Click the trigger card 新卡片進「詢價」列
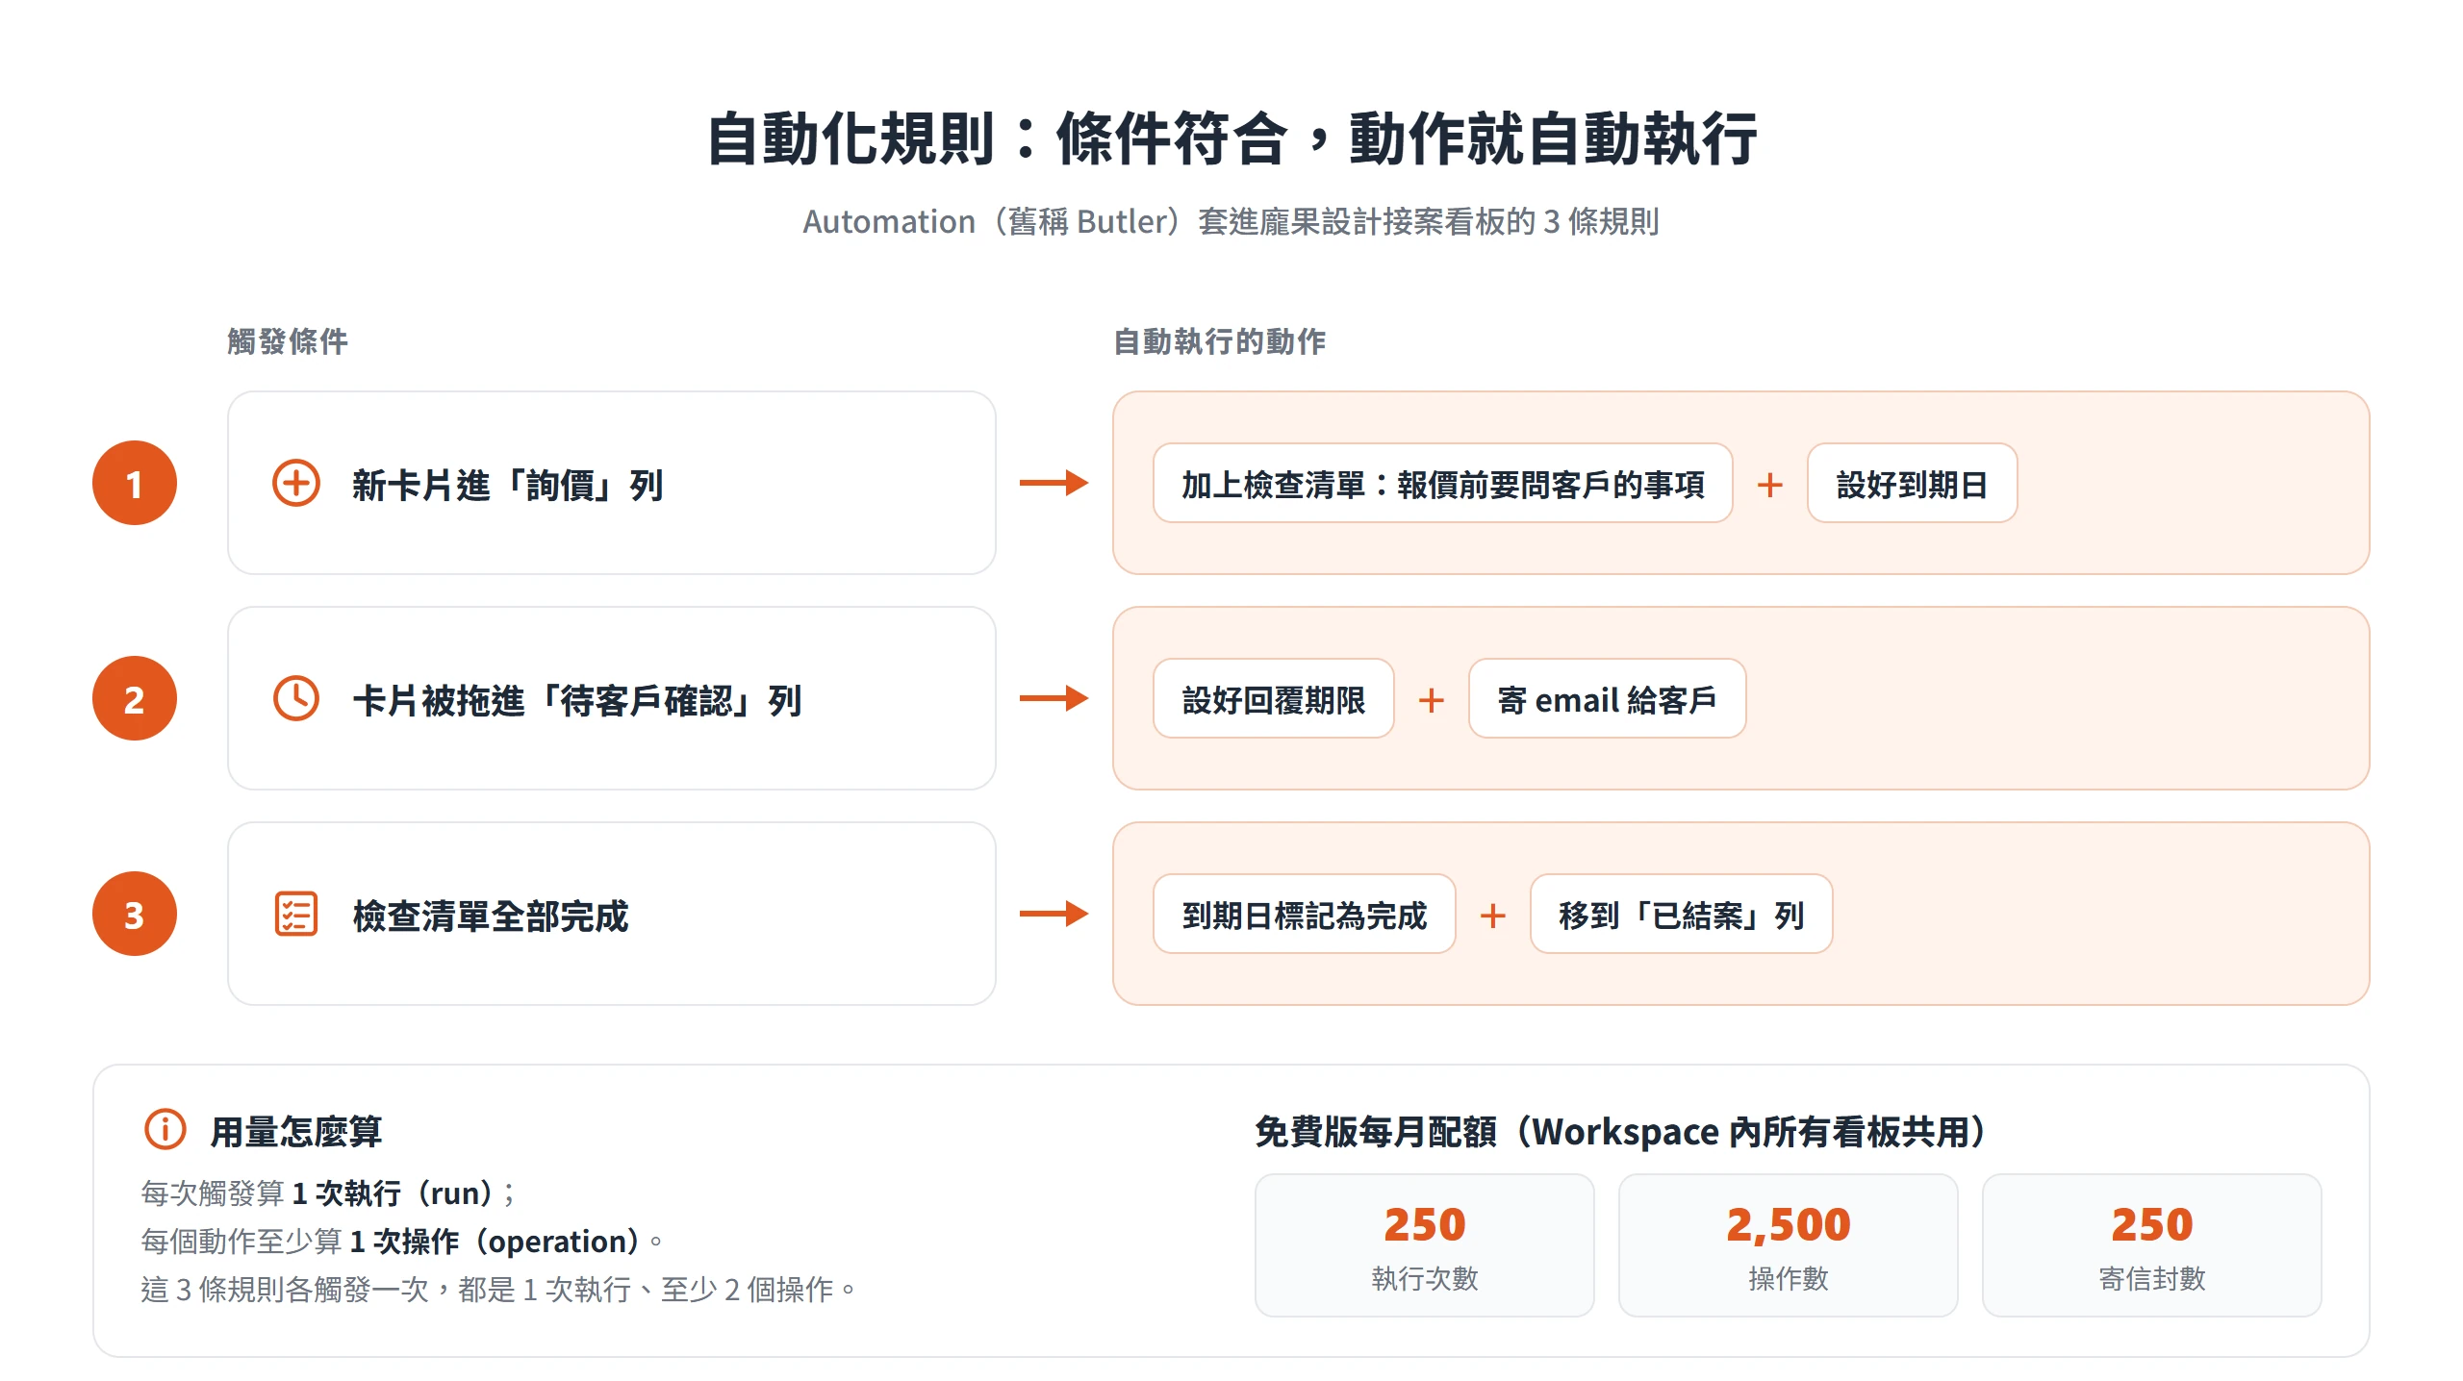 click(612, 483)
